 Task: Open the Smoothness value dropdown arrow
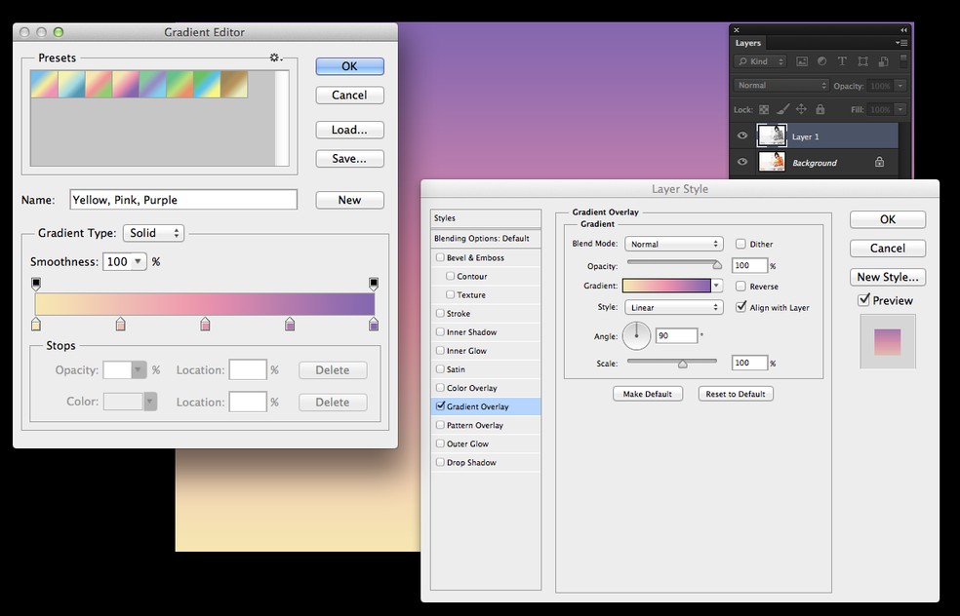(139, 262)
